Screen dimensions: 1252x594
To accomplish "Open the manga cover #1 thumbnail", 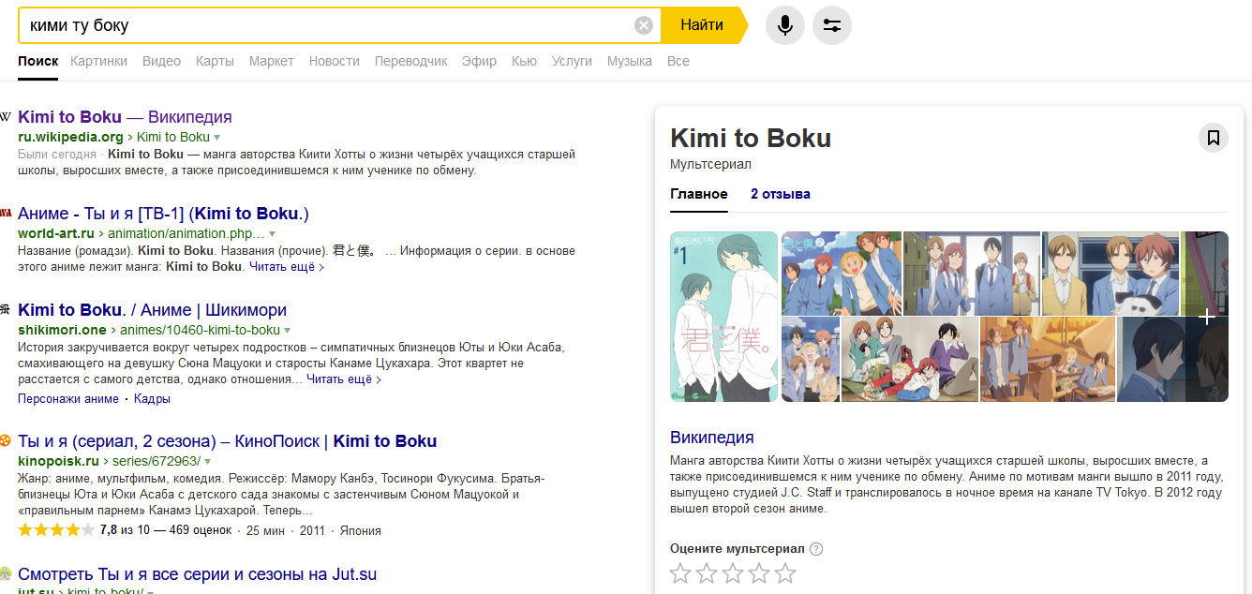I will 723,317.
